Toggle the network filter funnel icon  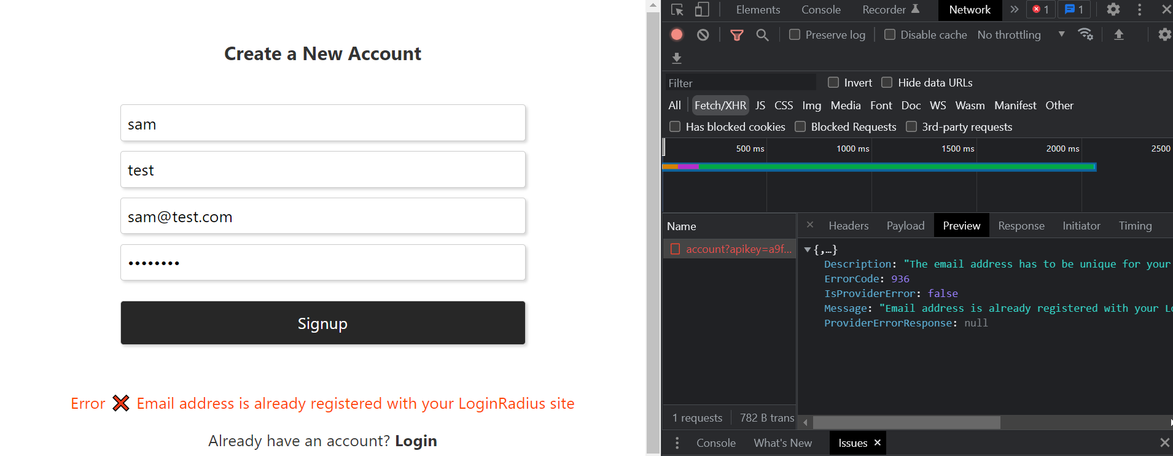point(737,35)
